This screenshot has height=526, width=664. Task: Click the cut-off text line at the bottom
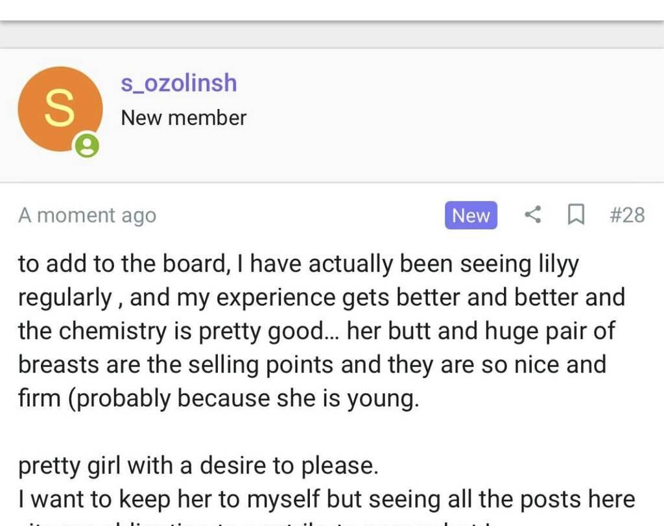coord(259,521)
